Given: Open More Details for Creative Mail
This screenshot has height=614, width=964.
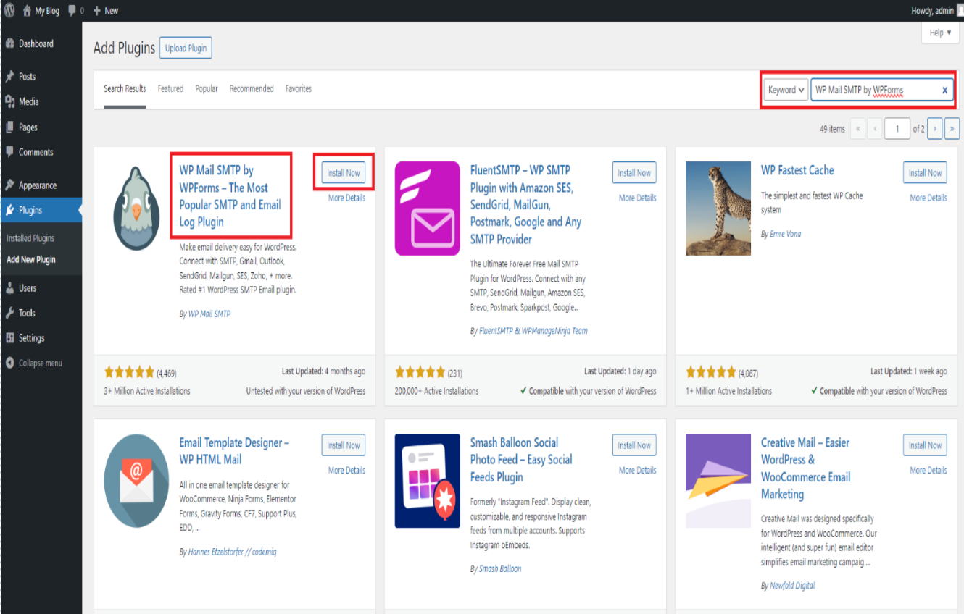Looking at the screenshot, I should click(928, 470).
